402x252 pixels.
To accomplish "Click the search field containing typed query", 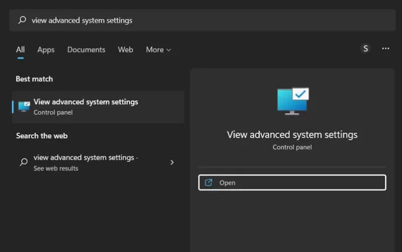I will tap(202, 20).
